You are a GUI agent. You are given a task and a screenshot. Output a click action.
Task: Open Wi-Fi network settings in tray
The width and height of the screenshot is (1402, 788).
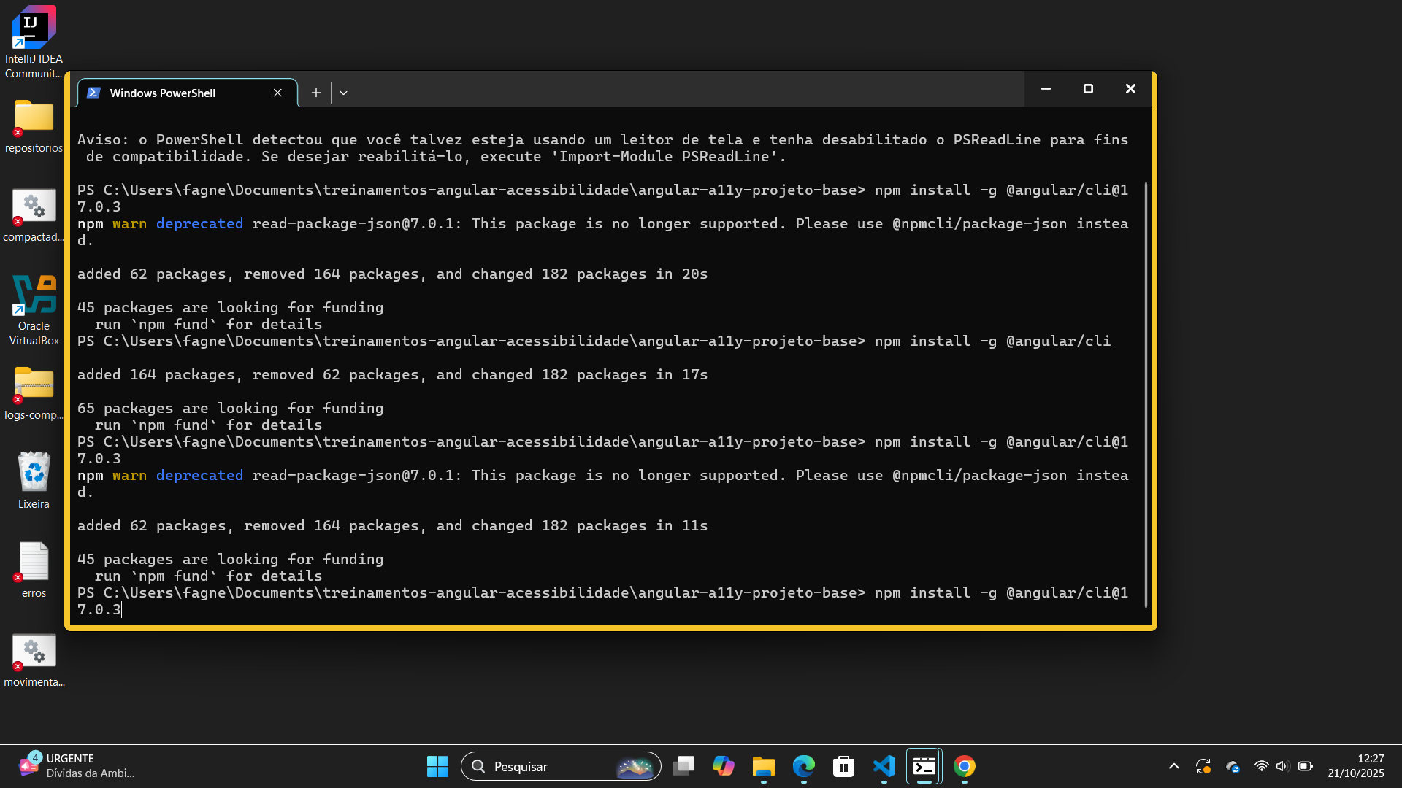click(1261, 766)
